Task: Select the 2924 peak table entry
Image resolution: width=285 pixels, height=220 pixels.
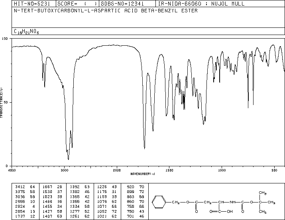Action: (25, 206)
